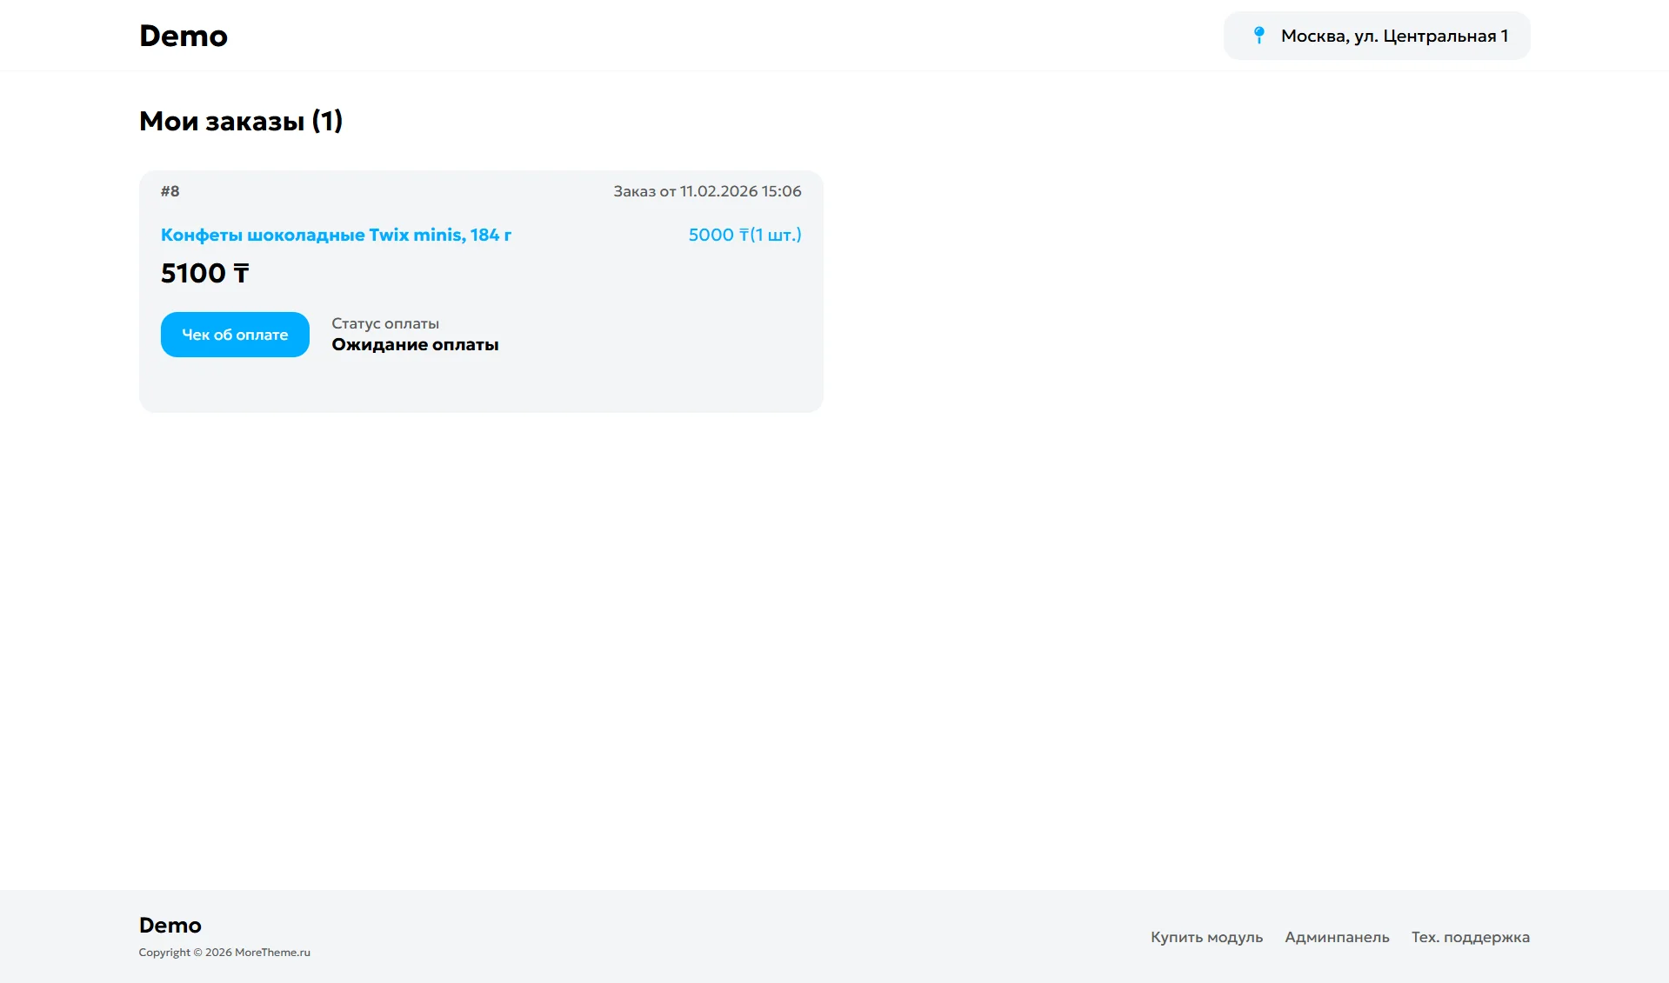Click the Ожидание оплаты status text
Image resolution: width=1669 pixels, height=983 pixels.
[415, 345]
